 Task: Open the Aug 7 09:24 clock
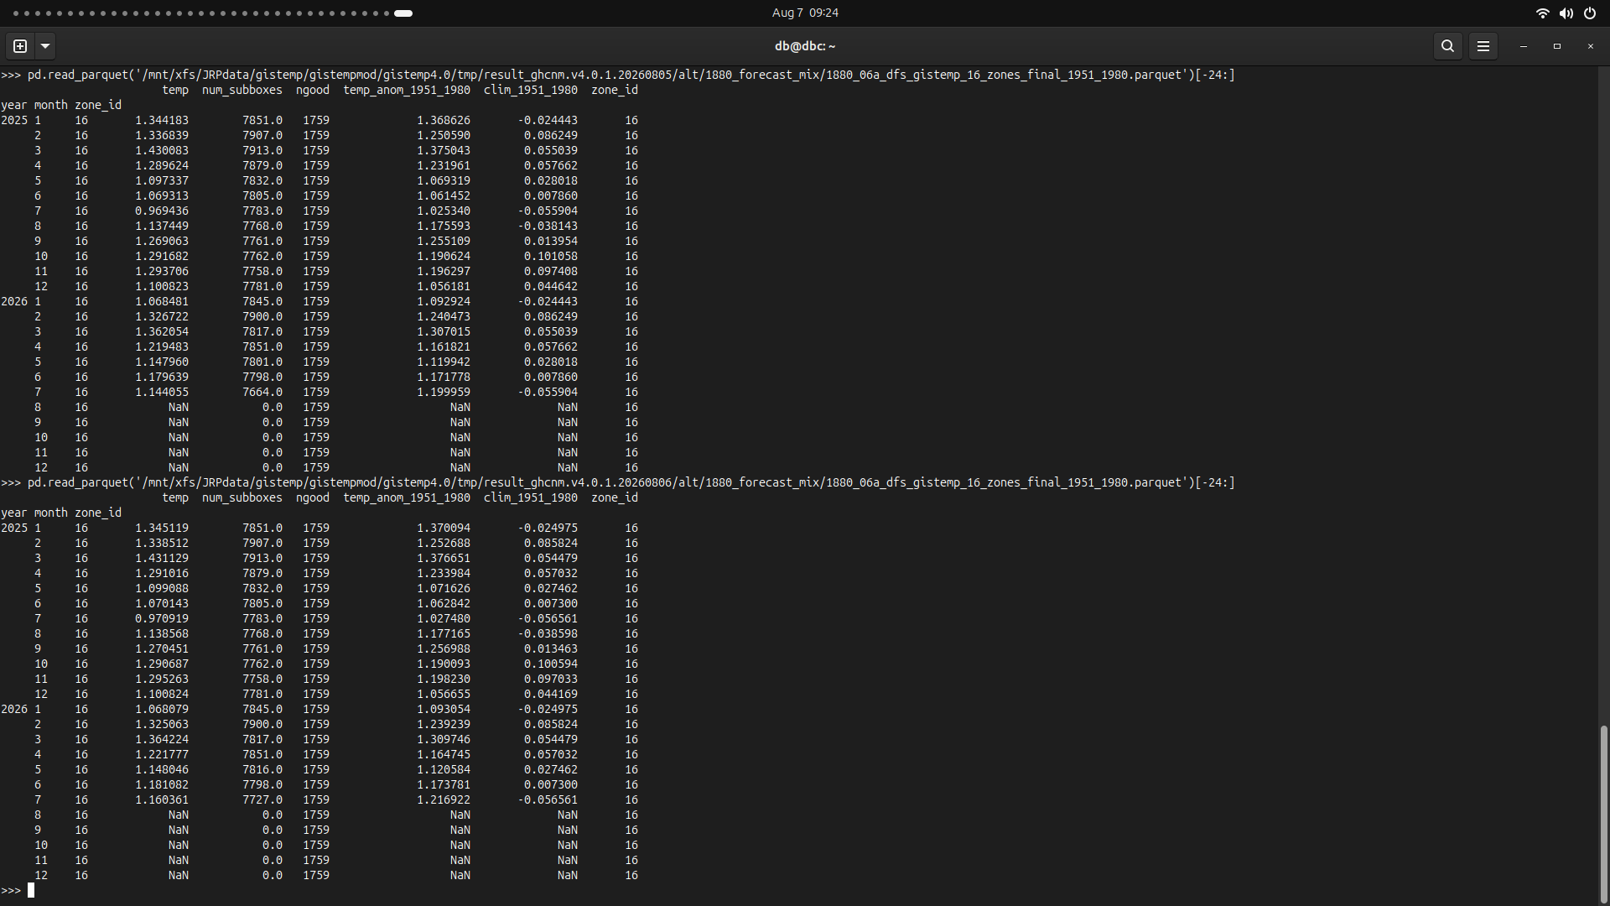[805, 13]
